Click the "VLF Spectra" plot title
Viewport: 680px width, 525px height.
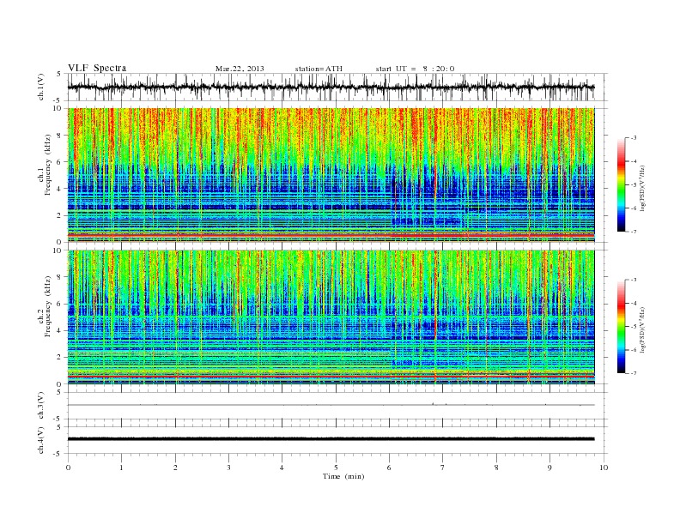pyautogui.click(x=97, y=68)
